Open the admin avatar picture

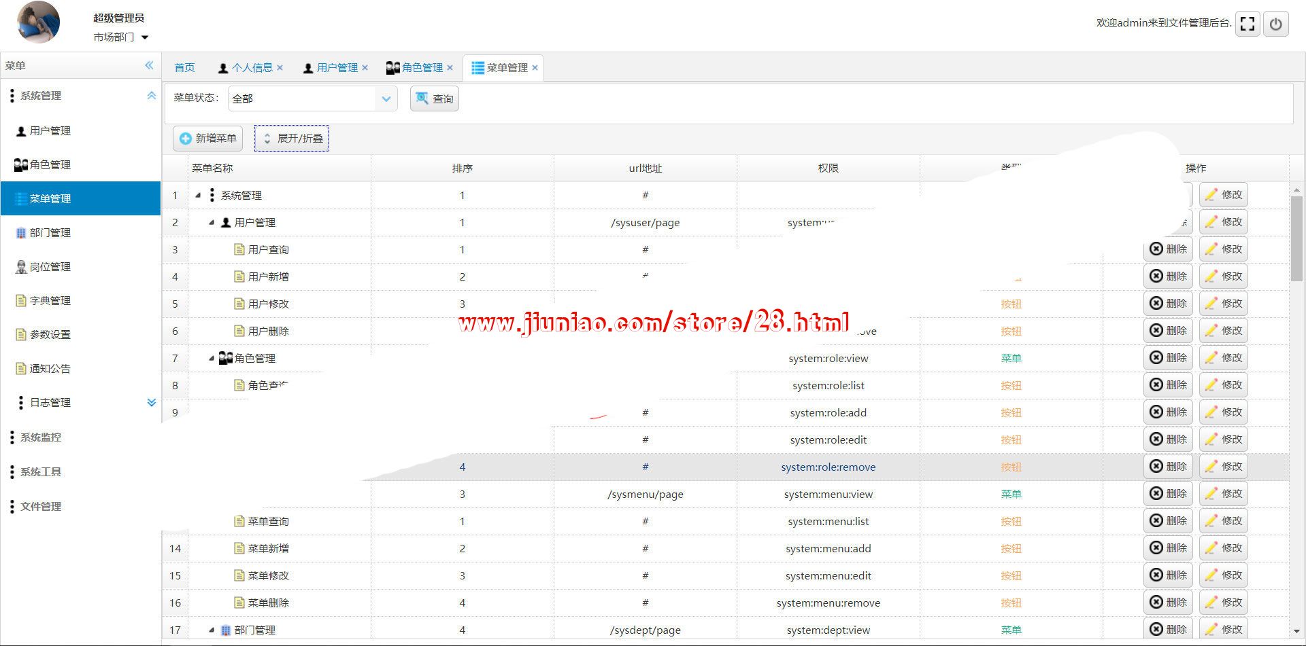[x=38, y=22]
